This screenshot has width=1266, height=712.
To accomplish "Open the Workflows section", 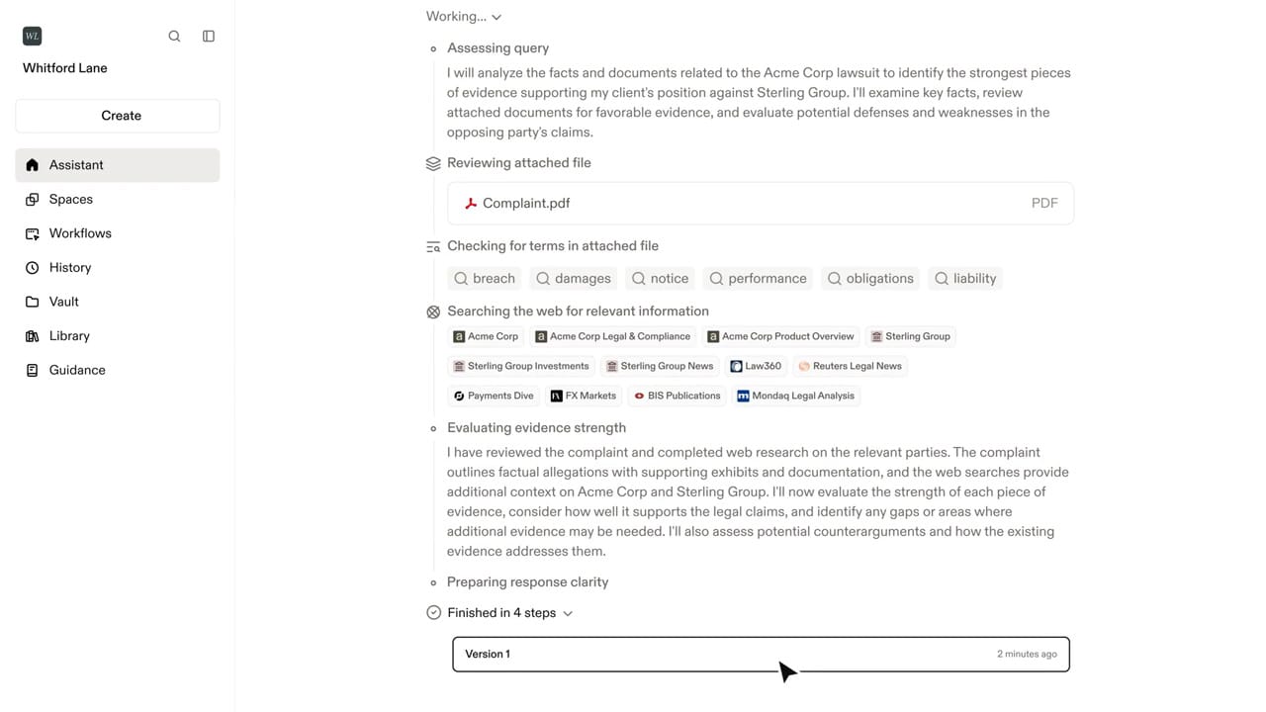I will click(79, 233).
